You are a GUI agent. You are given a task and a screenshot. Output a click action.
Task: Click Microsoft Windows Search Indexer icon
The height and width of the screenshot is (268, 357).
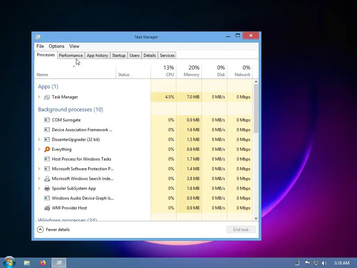pos(47,179)
